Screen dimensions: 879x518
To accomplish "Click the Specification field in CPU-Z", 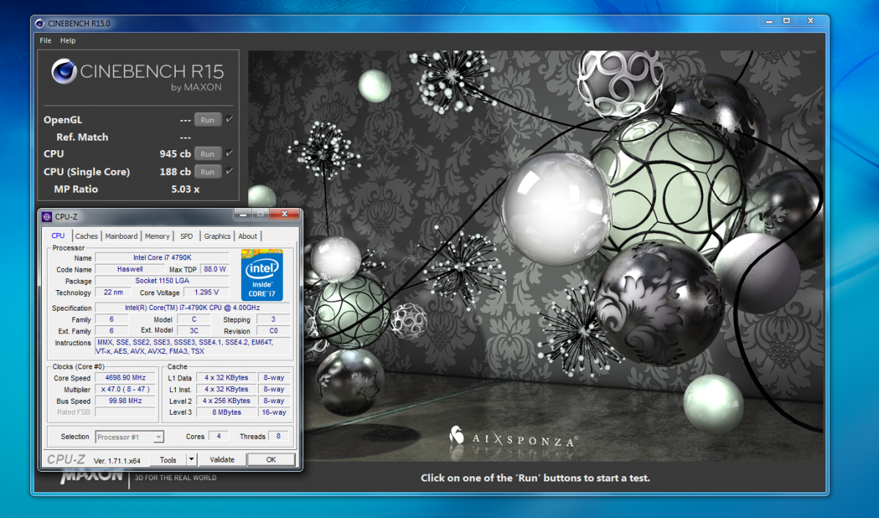I will tap(193, 308).
